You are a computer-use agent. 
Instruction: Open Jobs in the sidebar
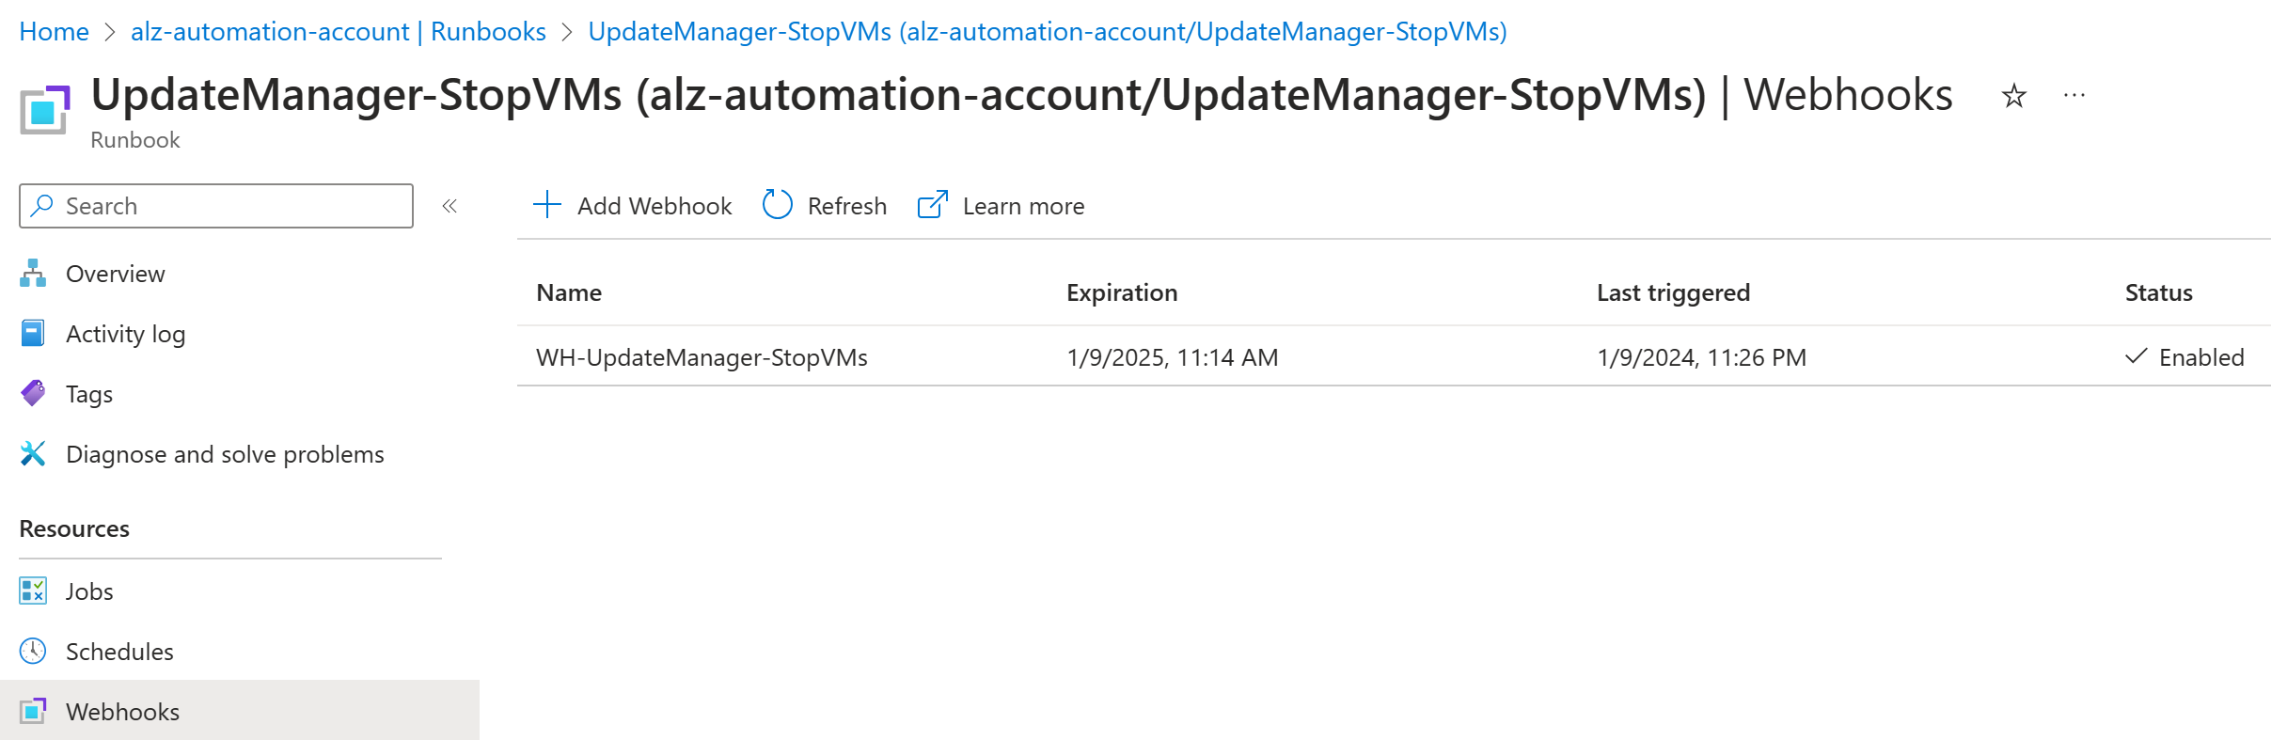[x=240, y=591]
